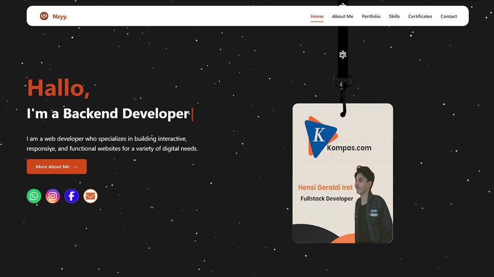Image resolution: width=494 pixels, height=277 pixels.
Task: Click the orange email envelope icon
Action: point(91,196)
